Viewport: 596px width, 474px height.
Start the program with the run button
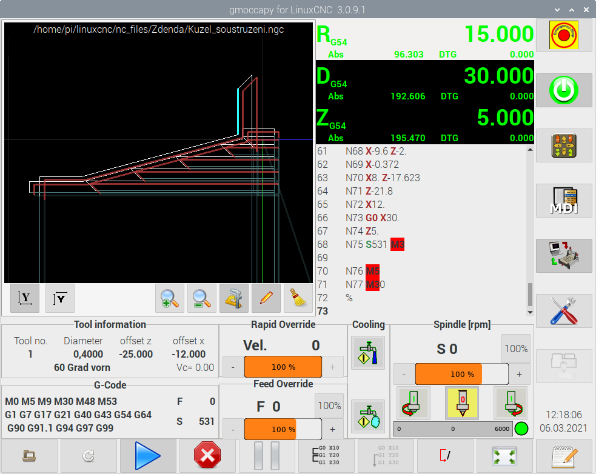pyautogui.click(x=148, y=456)
